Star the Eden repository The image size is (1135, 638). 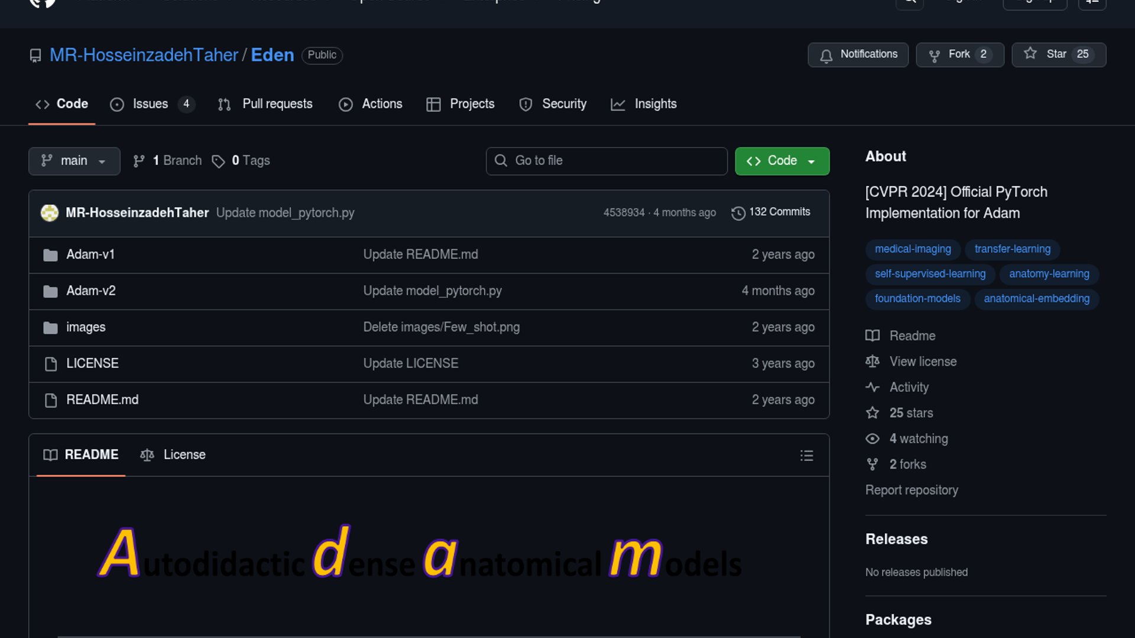1058,54
